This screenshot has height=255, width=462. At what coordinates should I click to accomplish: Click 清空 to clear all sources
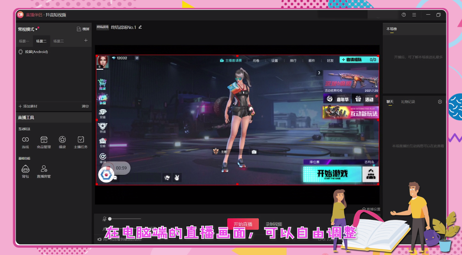coord(85,106)
